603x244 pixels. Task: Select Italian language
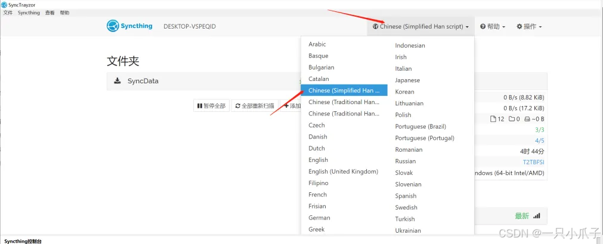(x=431, y=68)
